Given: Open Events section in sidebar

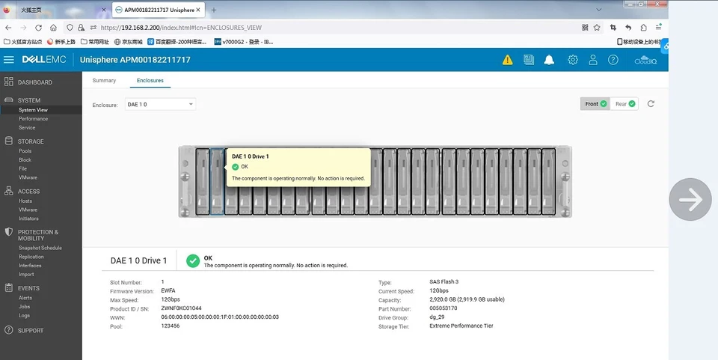Looking at the screenshot, I should click(28, 288).
